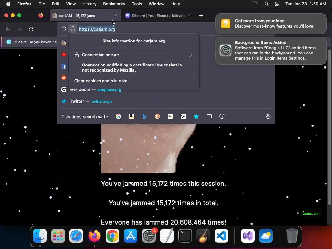Search with eBay icon
The height and width of the screenshot is (249, 332).
pos(170,116)
